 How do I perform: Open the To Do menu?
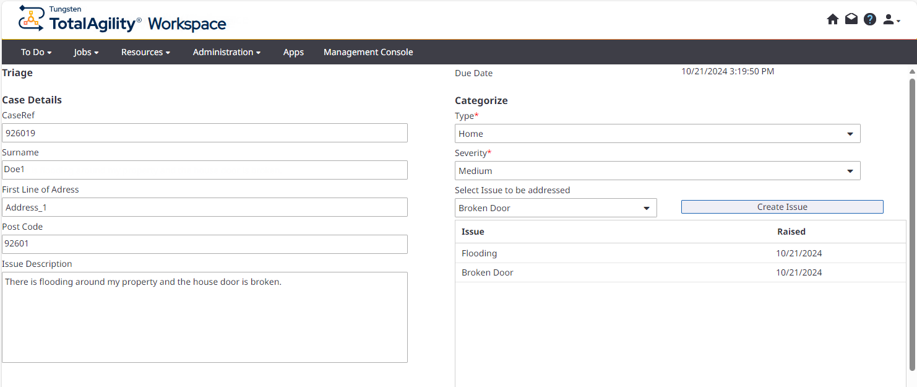pos(36,52)
